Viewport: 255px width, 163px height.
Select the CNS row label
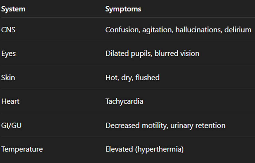point(8,30)
